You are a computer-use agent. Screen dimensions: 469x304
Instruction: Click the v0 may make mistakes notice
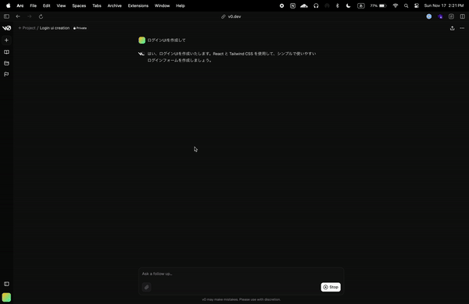point(241,299)
